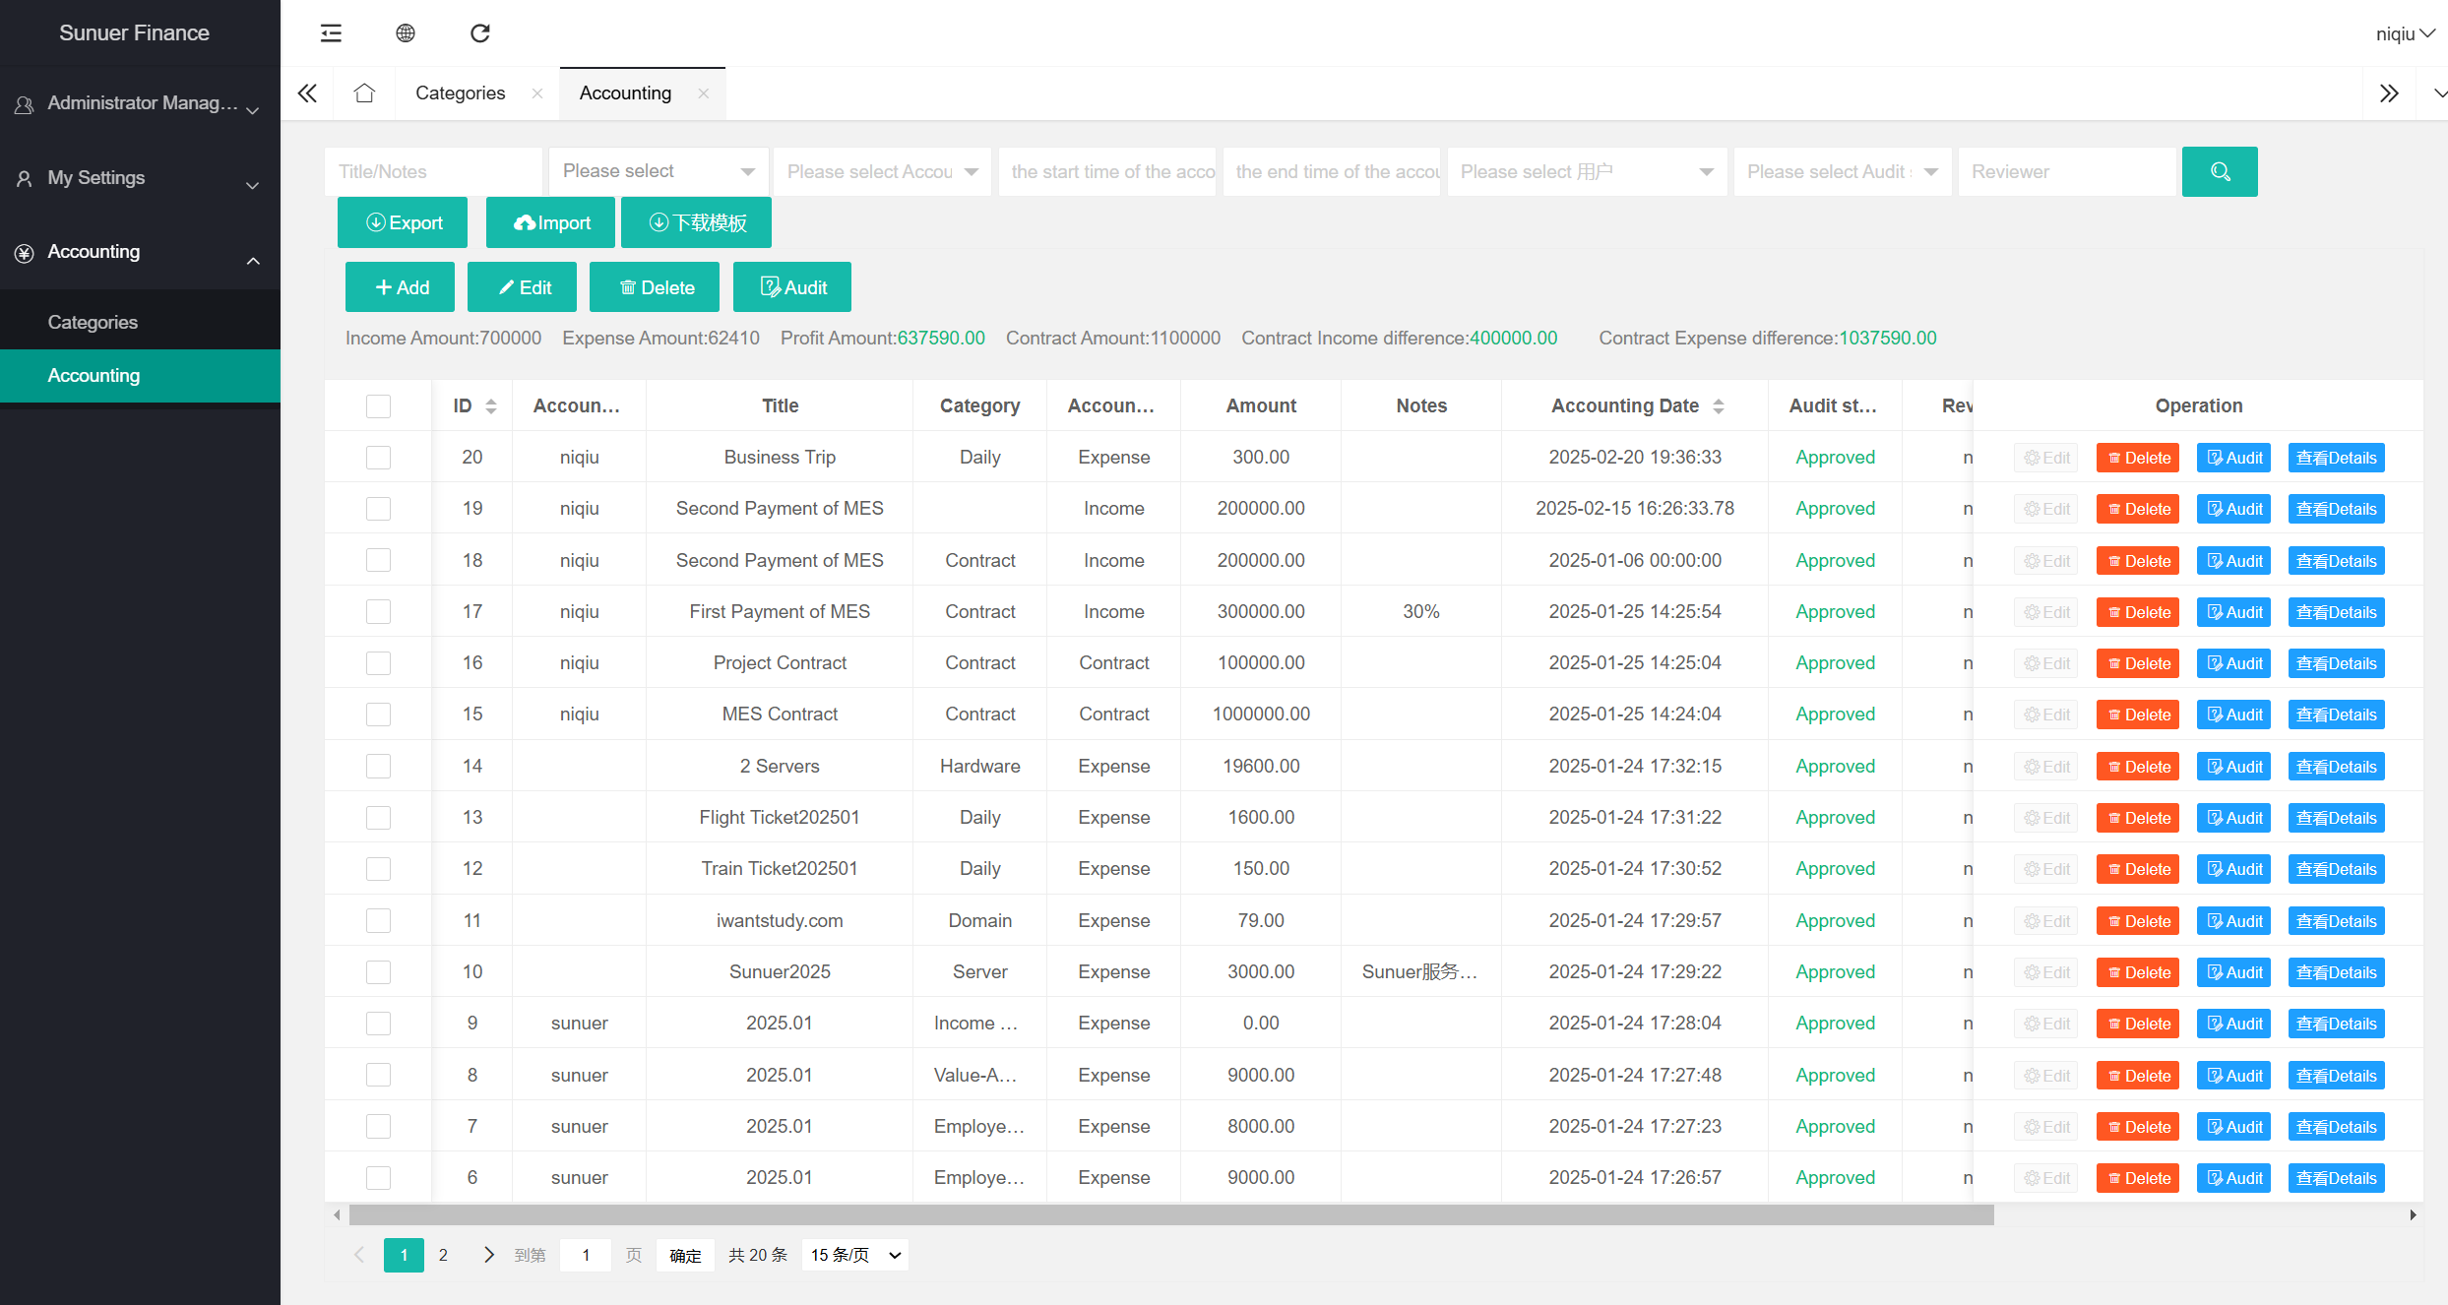This screenshot has width=2448, height=1305.
Task: Toggle the select-all header checkbox
Action: [x=378, y=406]
